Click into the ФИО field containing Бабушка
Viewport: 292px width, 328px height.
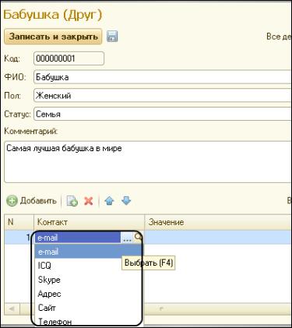coord(163,77)
